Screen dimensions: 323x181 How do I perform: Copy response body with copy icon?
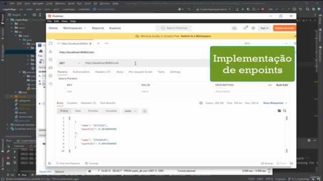tap(279, 111)
